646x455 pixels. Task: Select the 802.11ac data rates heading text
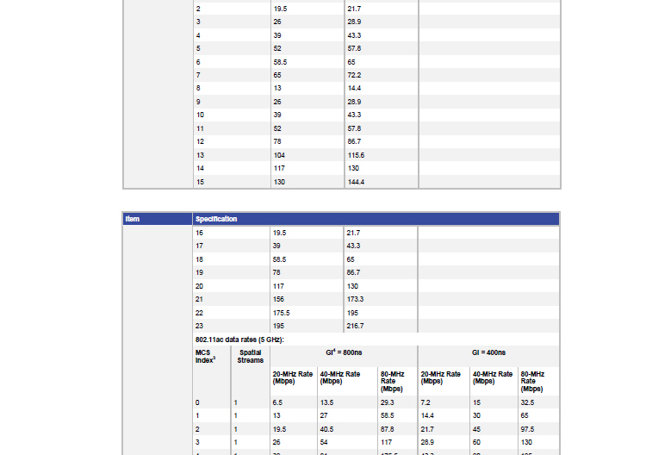click(x=239, y=340)
